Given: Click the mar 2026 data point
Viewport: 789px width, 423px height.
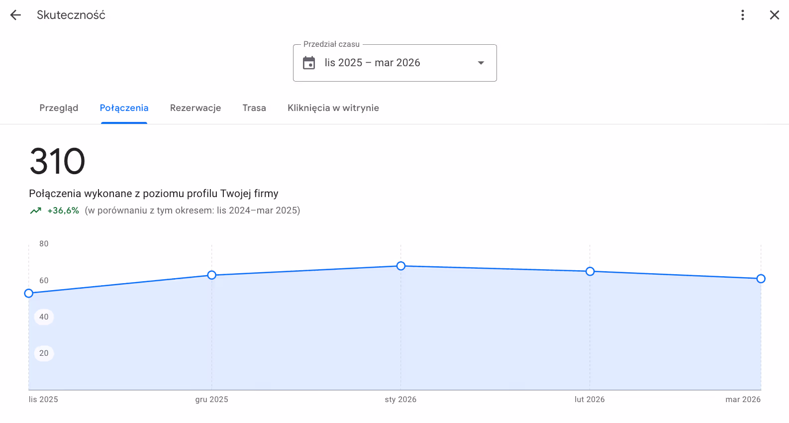Looking at the screenshot, I should coord(761,279).
